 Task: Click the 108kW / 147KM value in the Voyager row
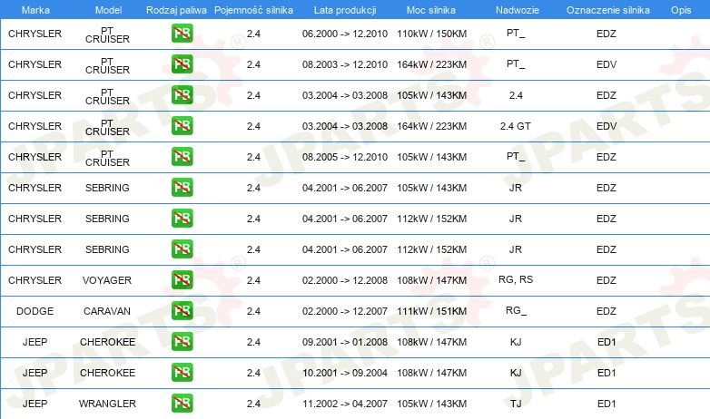(x=431, y=280)
